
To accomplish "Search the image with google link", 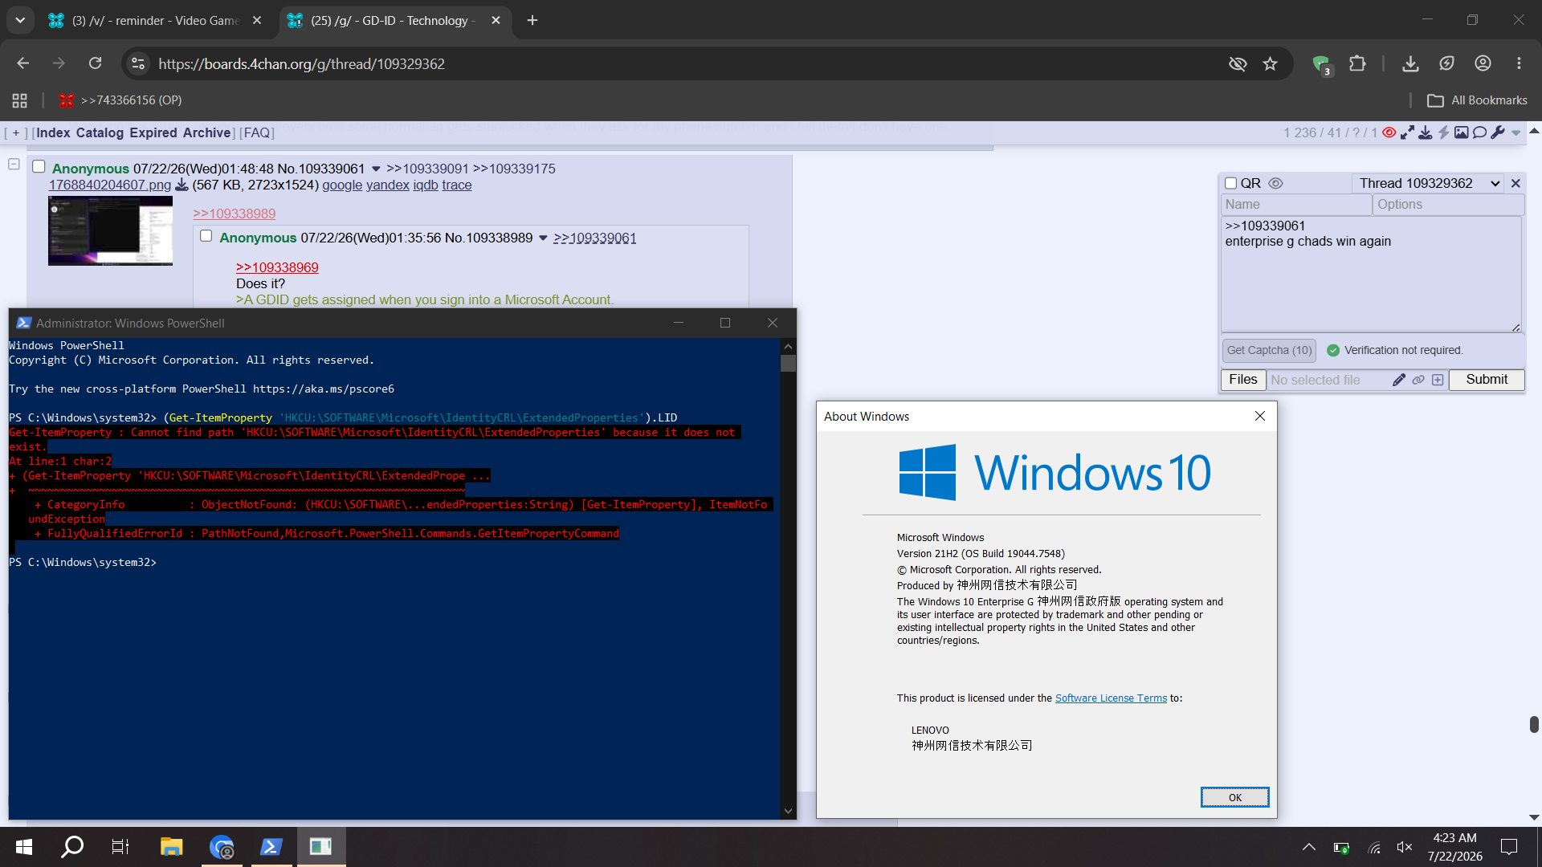I will tap(342, 185).
